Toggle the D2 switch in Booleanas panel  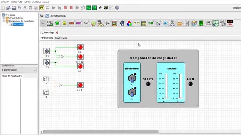click(132, 93)
